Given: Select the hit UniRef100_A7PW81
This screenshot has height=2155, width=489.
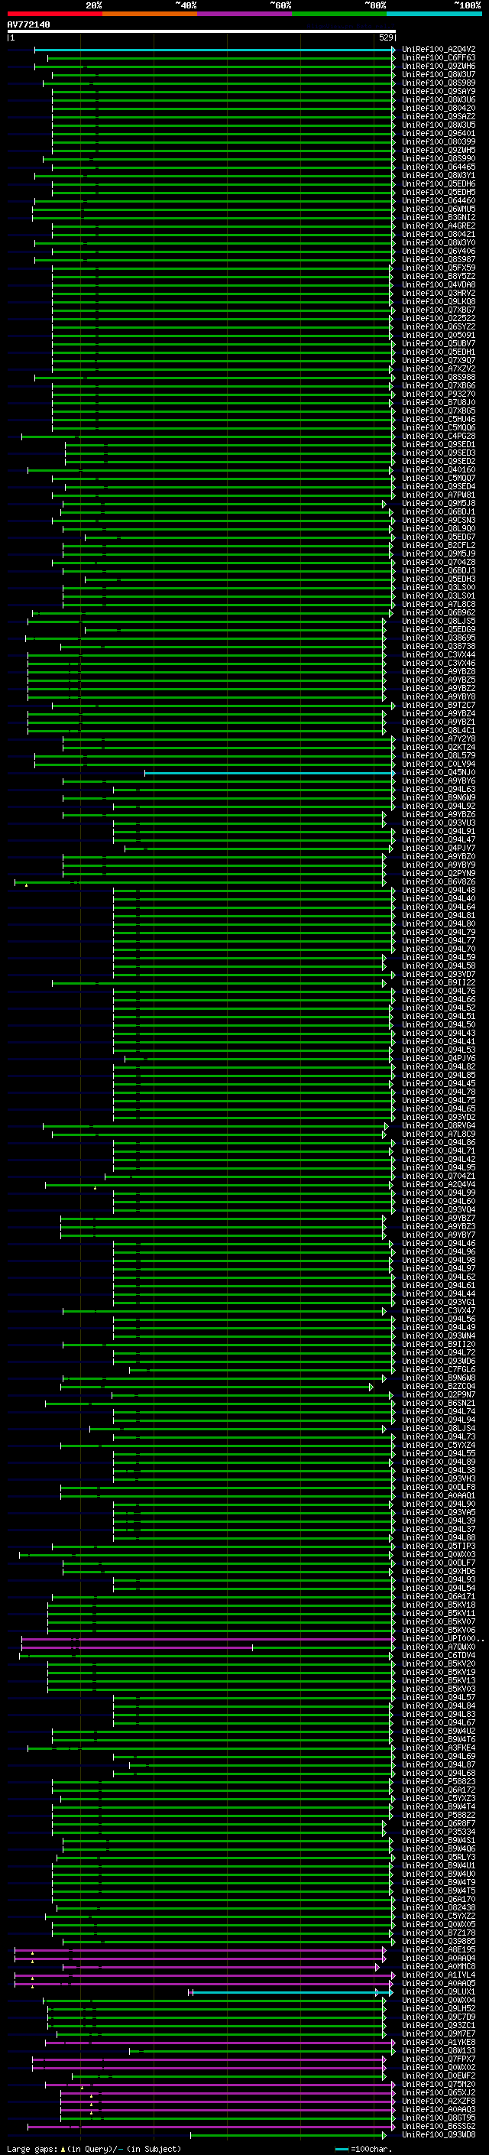Looking at the screenshot, I should pyautogui.click(x=439, y=495).
